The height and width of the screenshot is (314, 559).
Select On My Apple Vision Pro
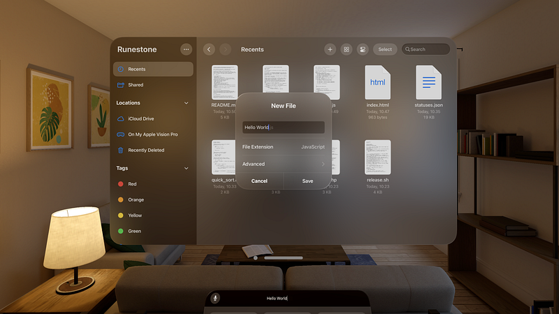tap(153, 134)
